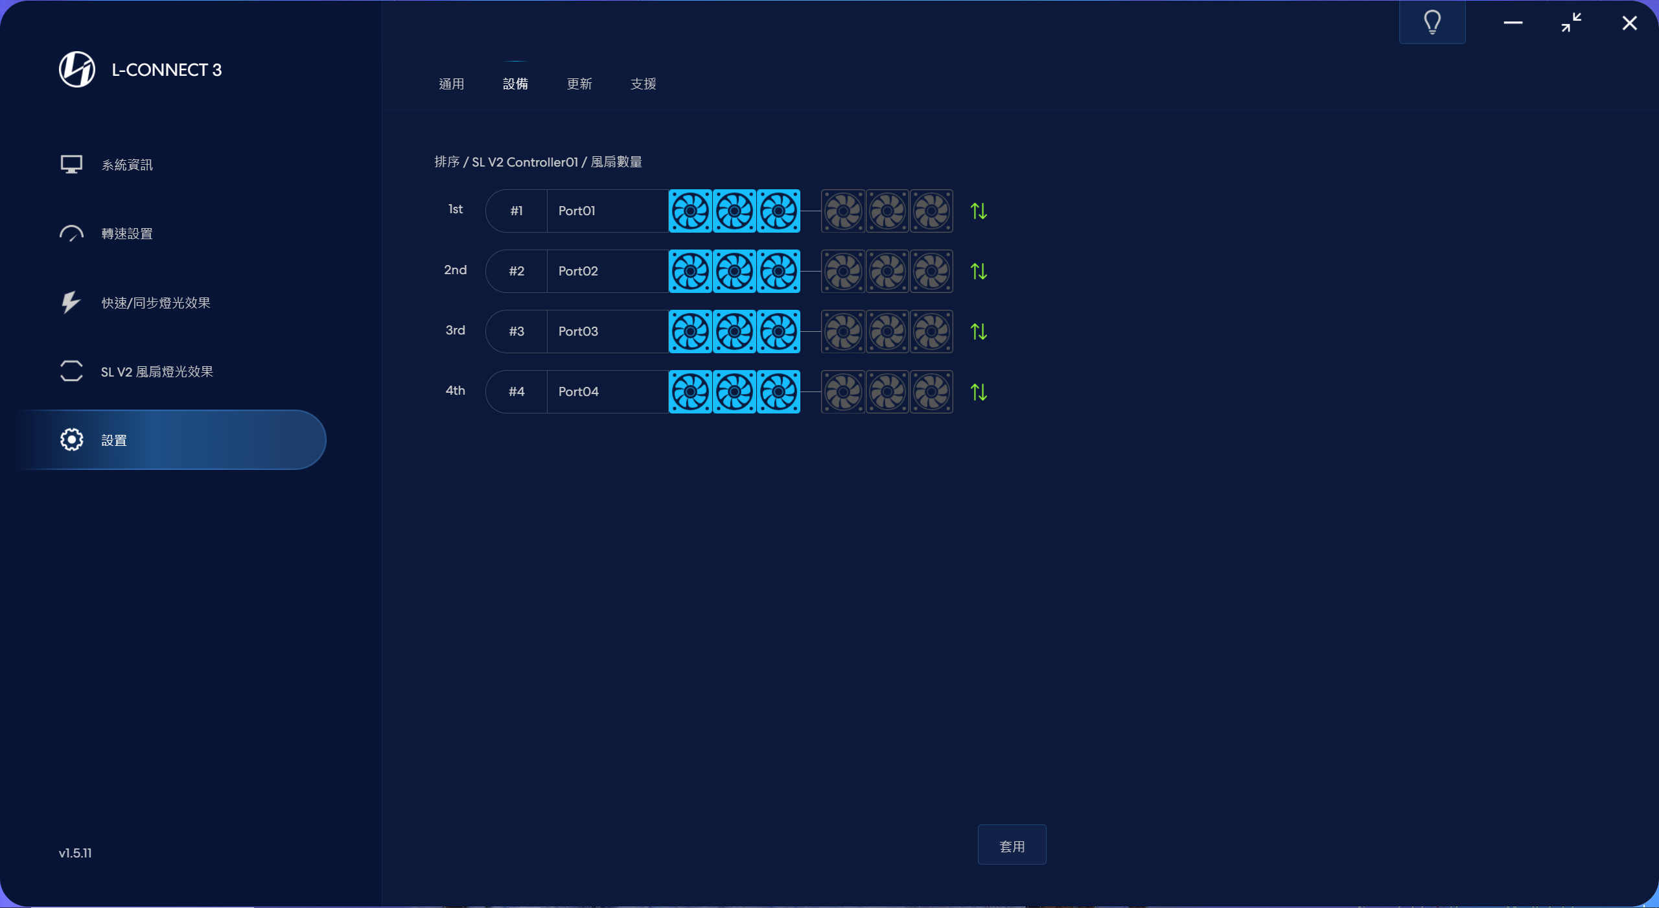Select first blue fan in Port01 row
1659x908 pixels.
pos(690,211)
